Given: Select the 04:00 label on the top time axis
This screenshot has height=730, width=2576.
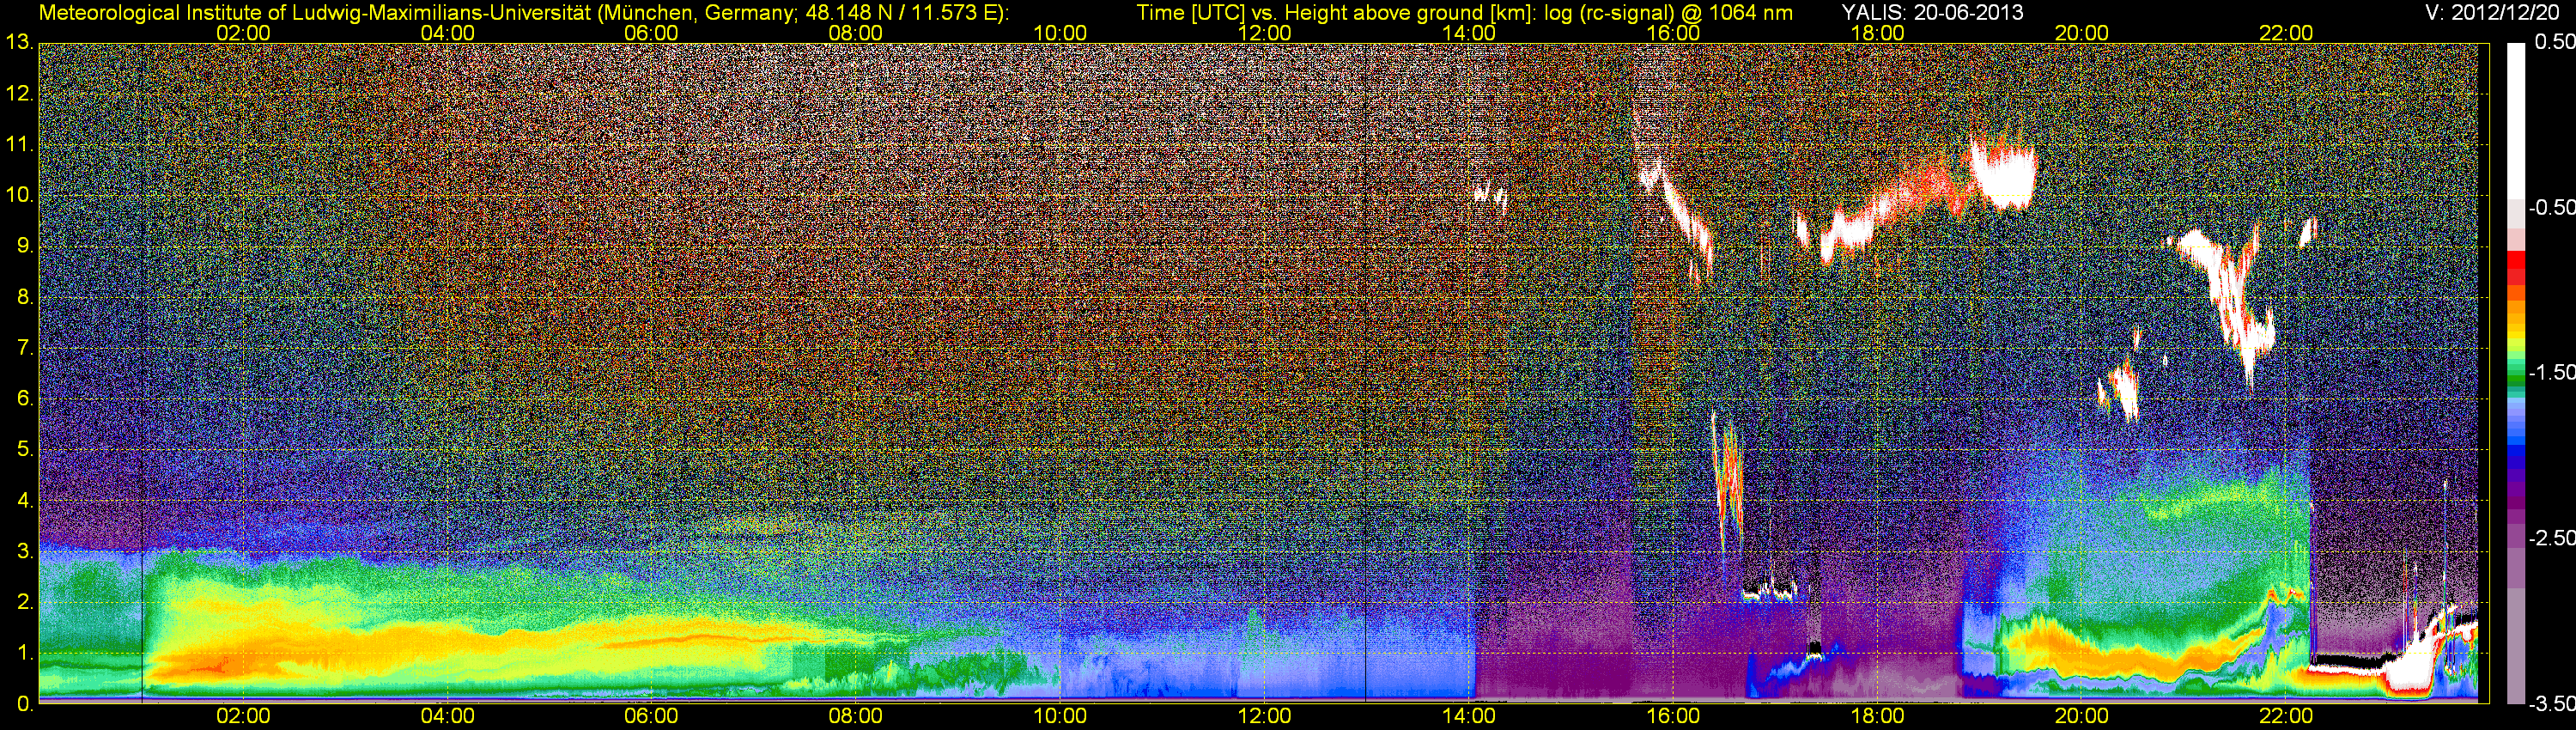Looking at the screenshot, I should coord(447,33).
